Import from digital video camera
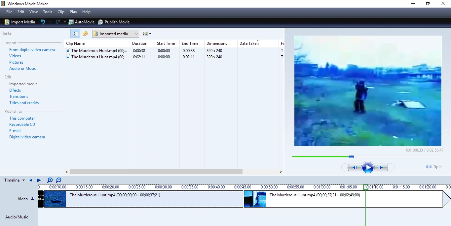The height and width of the screenshot is (226, 451). click(x=32, y=50)
